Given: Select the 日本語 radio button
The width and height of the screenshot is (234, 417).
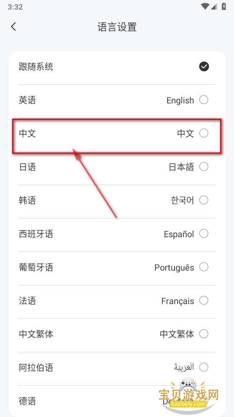Looking at the screenshot, I should (204, 167).
